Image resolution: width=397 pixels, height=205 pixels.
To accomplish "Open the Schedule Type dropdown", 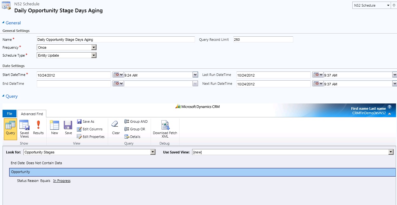I will [94, 55].
